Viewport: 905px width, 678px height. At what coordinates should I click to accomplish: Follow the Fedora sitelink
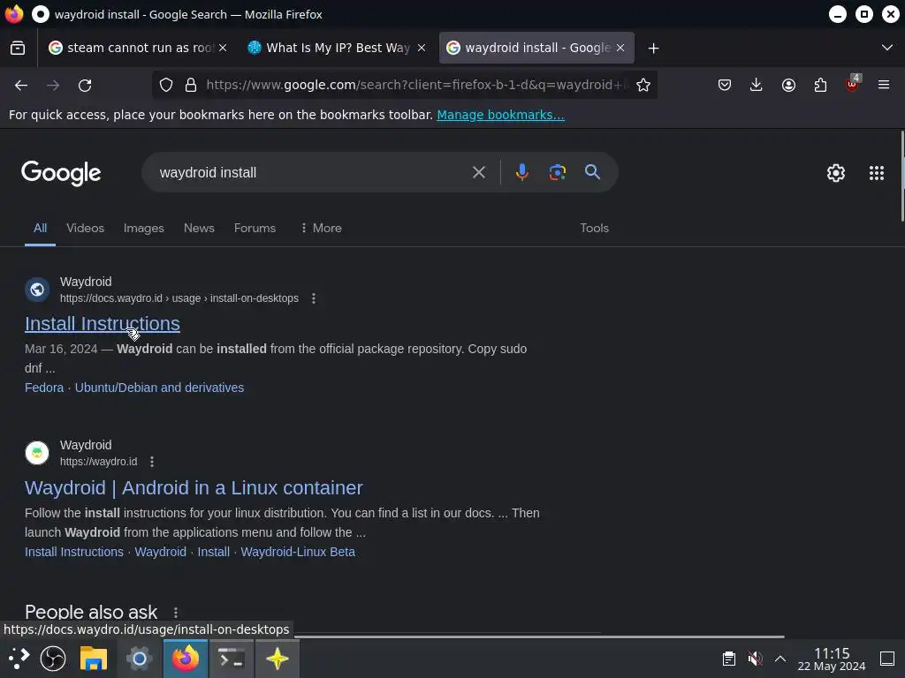point(44,388)
